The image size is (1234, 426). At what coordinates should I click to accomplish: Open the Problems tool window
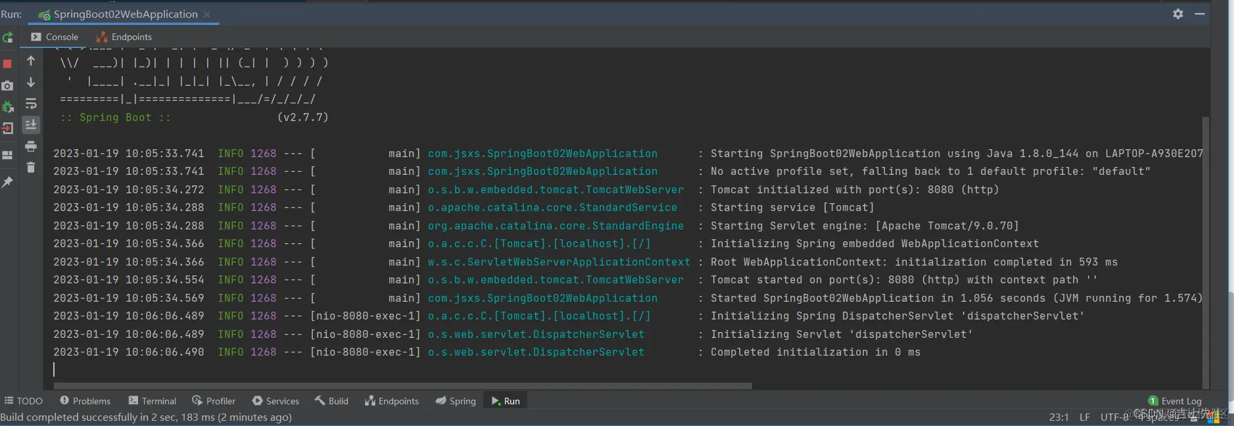coord(85,401)
